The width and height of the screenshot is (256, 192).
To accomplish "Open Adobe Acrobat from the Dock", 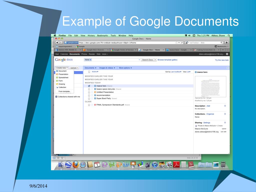I will click(176, 164).
